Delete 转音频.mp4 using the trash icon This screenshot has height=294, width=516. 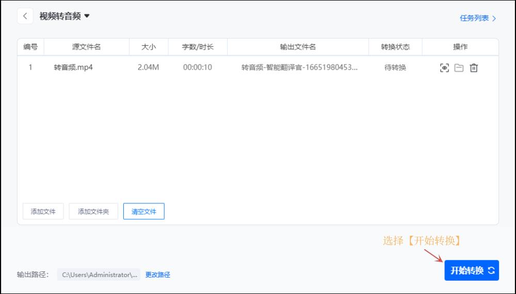tap(474, 68)
